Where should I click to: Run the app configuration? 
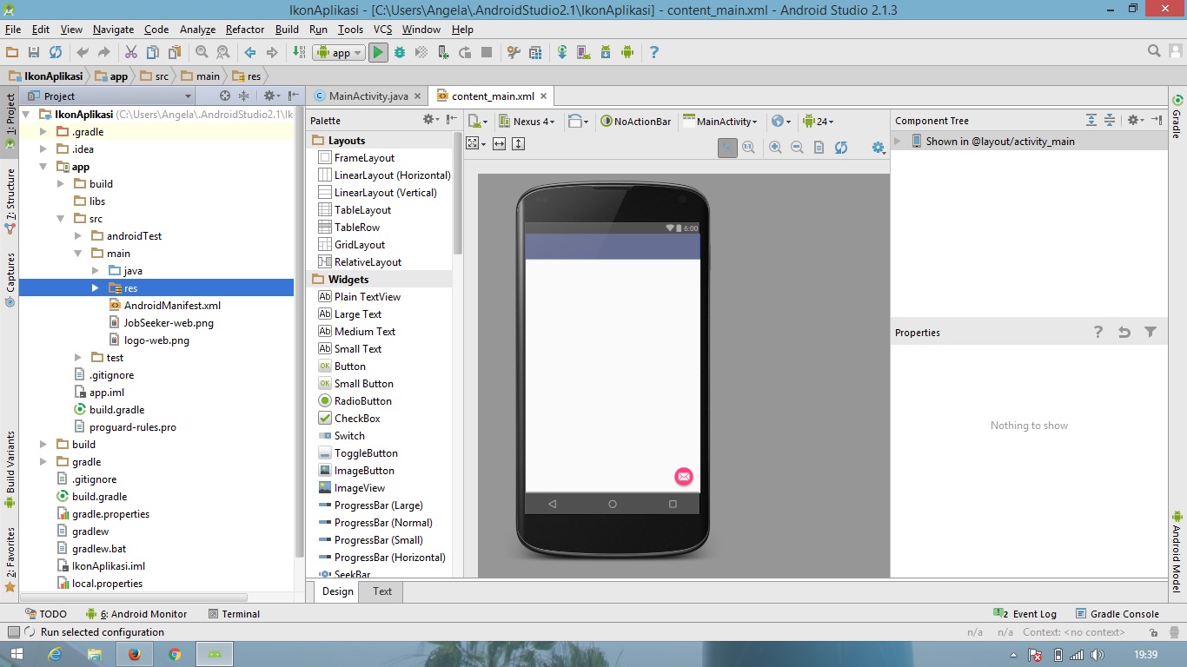coord(378,52)
